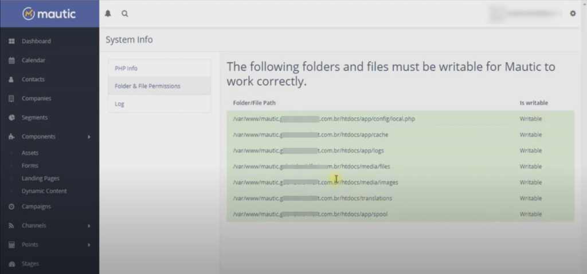Select Points menu label
The height and width of the screenshot is (274, 587).
coord(30,244)
